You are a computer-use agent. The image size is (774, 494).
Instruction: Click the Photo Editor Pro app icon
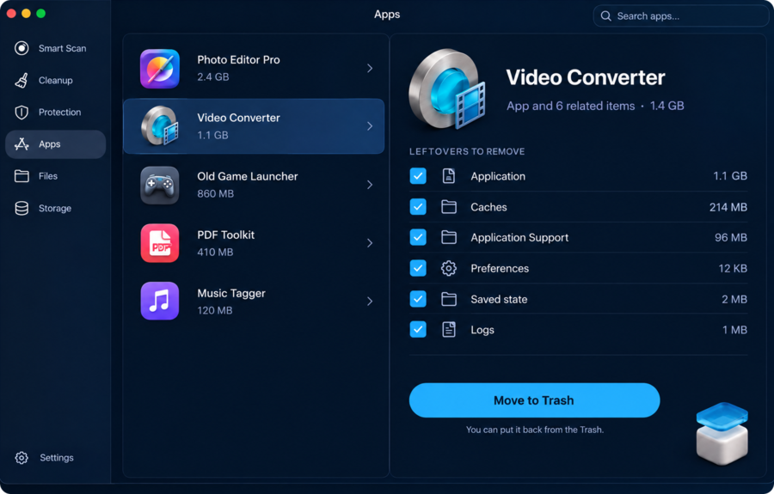(x=159, y=69)
